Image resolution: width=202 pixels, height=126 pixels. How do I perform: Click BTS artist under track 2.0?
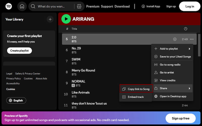point(74,41)
